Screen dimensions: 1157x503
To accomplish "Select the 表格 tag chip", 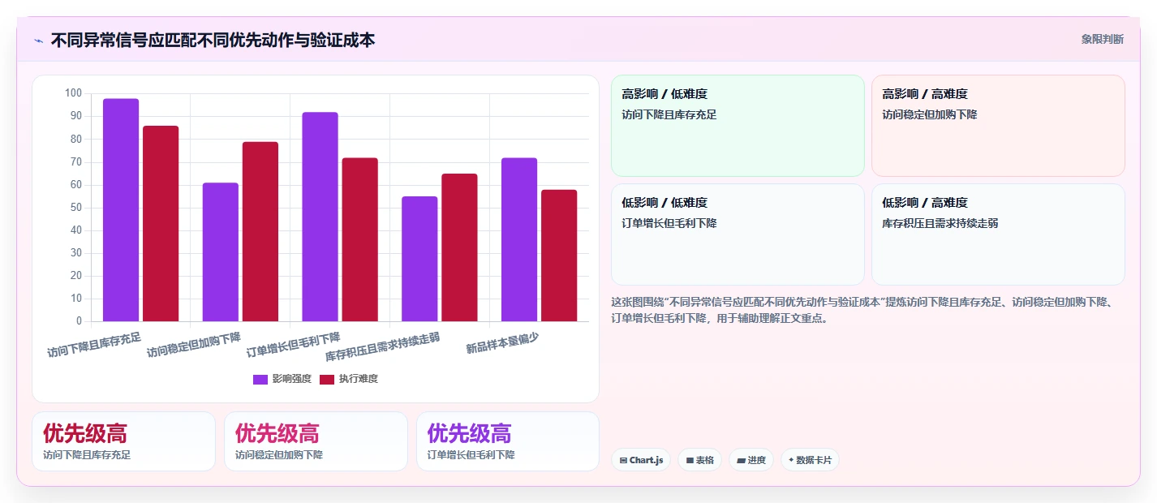I will pyautogui.click(x=699, y=460).
